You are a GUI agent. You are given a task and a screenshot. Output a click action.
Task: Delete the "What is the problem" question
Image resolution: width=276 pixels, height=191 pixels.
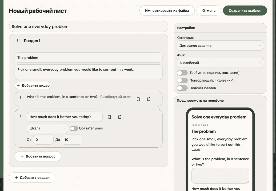pyautogui.click(x=149, y=99)
